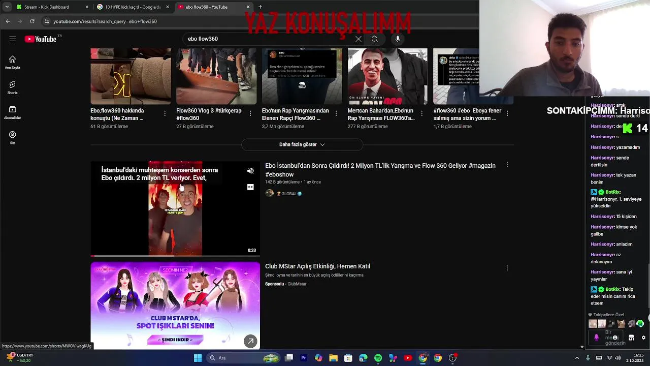Toggle captions on the video preview
650x366 pixels.
pos(250,187)
